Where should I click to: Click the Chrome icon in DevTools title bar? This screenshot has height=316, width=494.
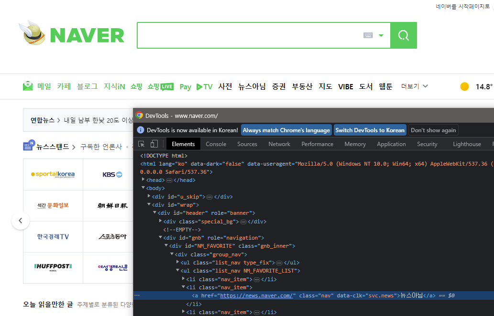click(x=139, y=116)
